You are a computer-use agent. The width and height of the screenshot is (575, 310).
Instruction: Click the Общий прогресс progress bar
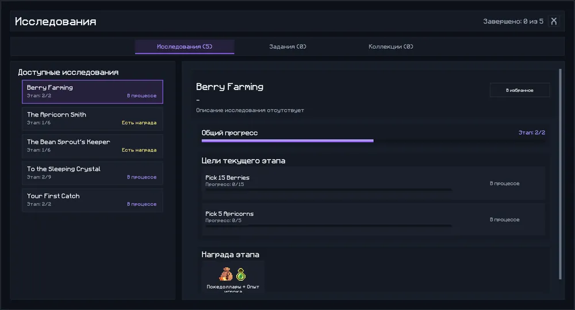pyautogui.click(x=373, y=141)
